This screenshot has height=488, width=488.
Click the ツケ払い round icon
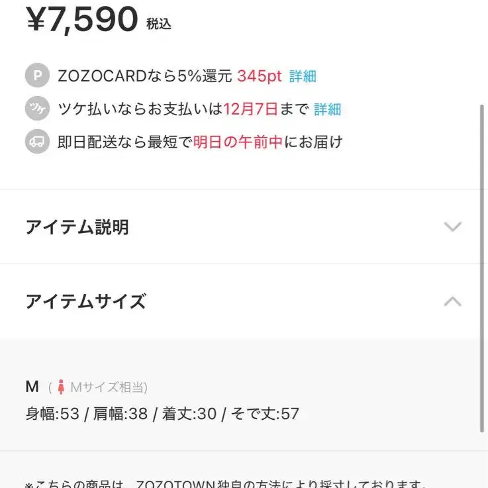[x=37, y=109]
